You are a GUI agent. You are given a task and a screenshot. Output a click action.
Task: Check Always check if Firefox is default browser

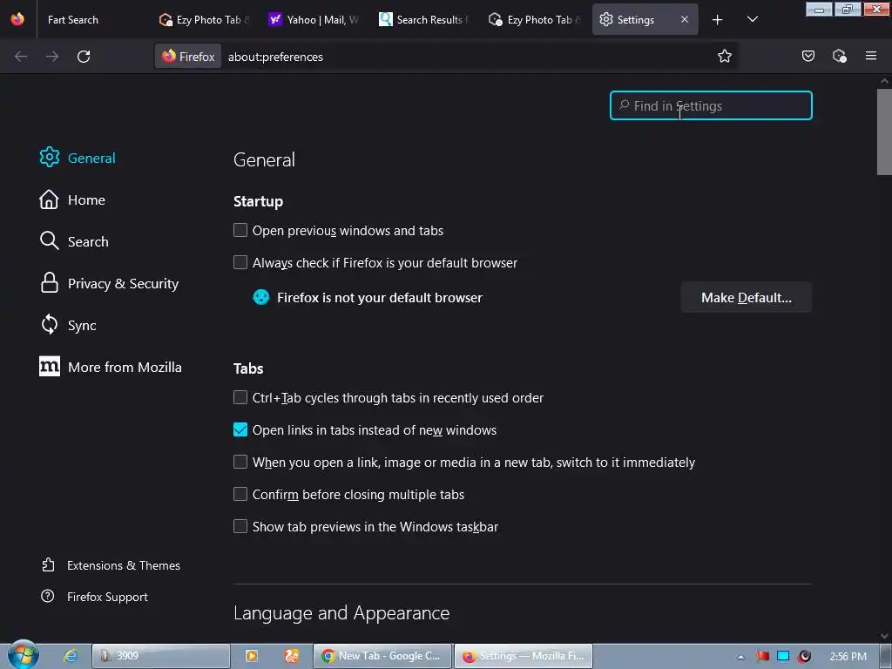[240, 262]
